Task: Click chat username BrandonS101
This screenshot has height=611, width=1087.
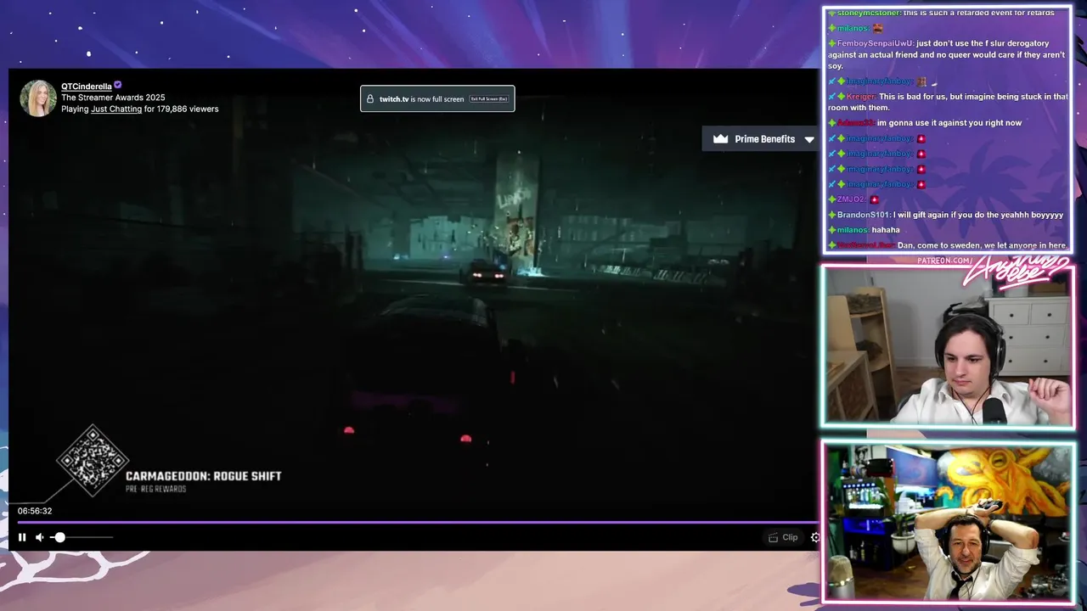Action: point(863,215)
